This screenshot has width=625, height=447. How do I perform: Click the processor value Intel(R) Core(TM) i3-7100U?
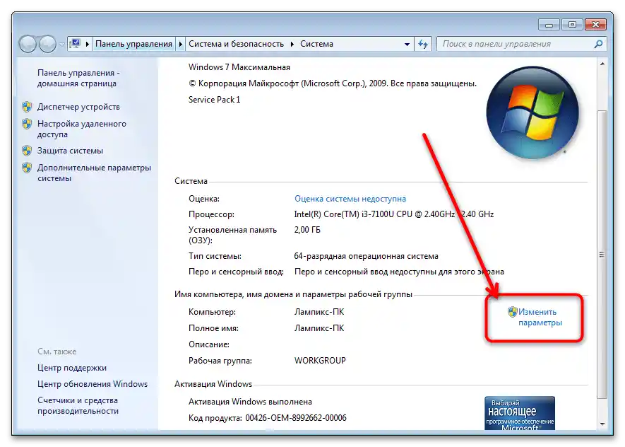point(394,214)
